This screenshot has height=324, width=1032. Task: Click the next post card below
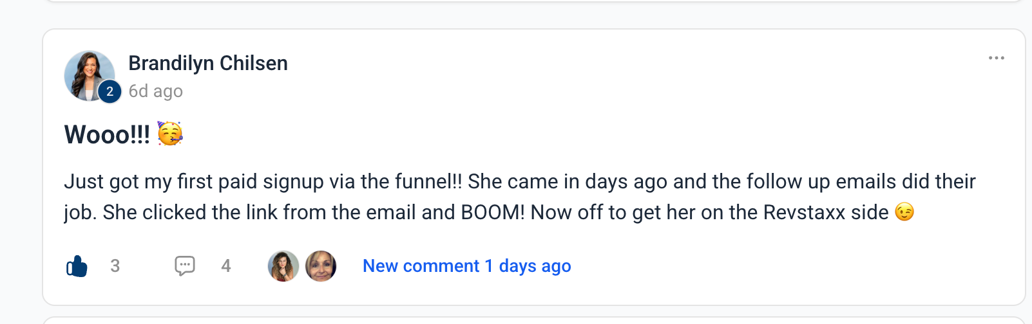533,321
